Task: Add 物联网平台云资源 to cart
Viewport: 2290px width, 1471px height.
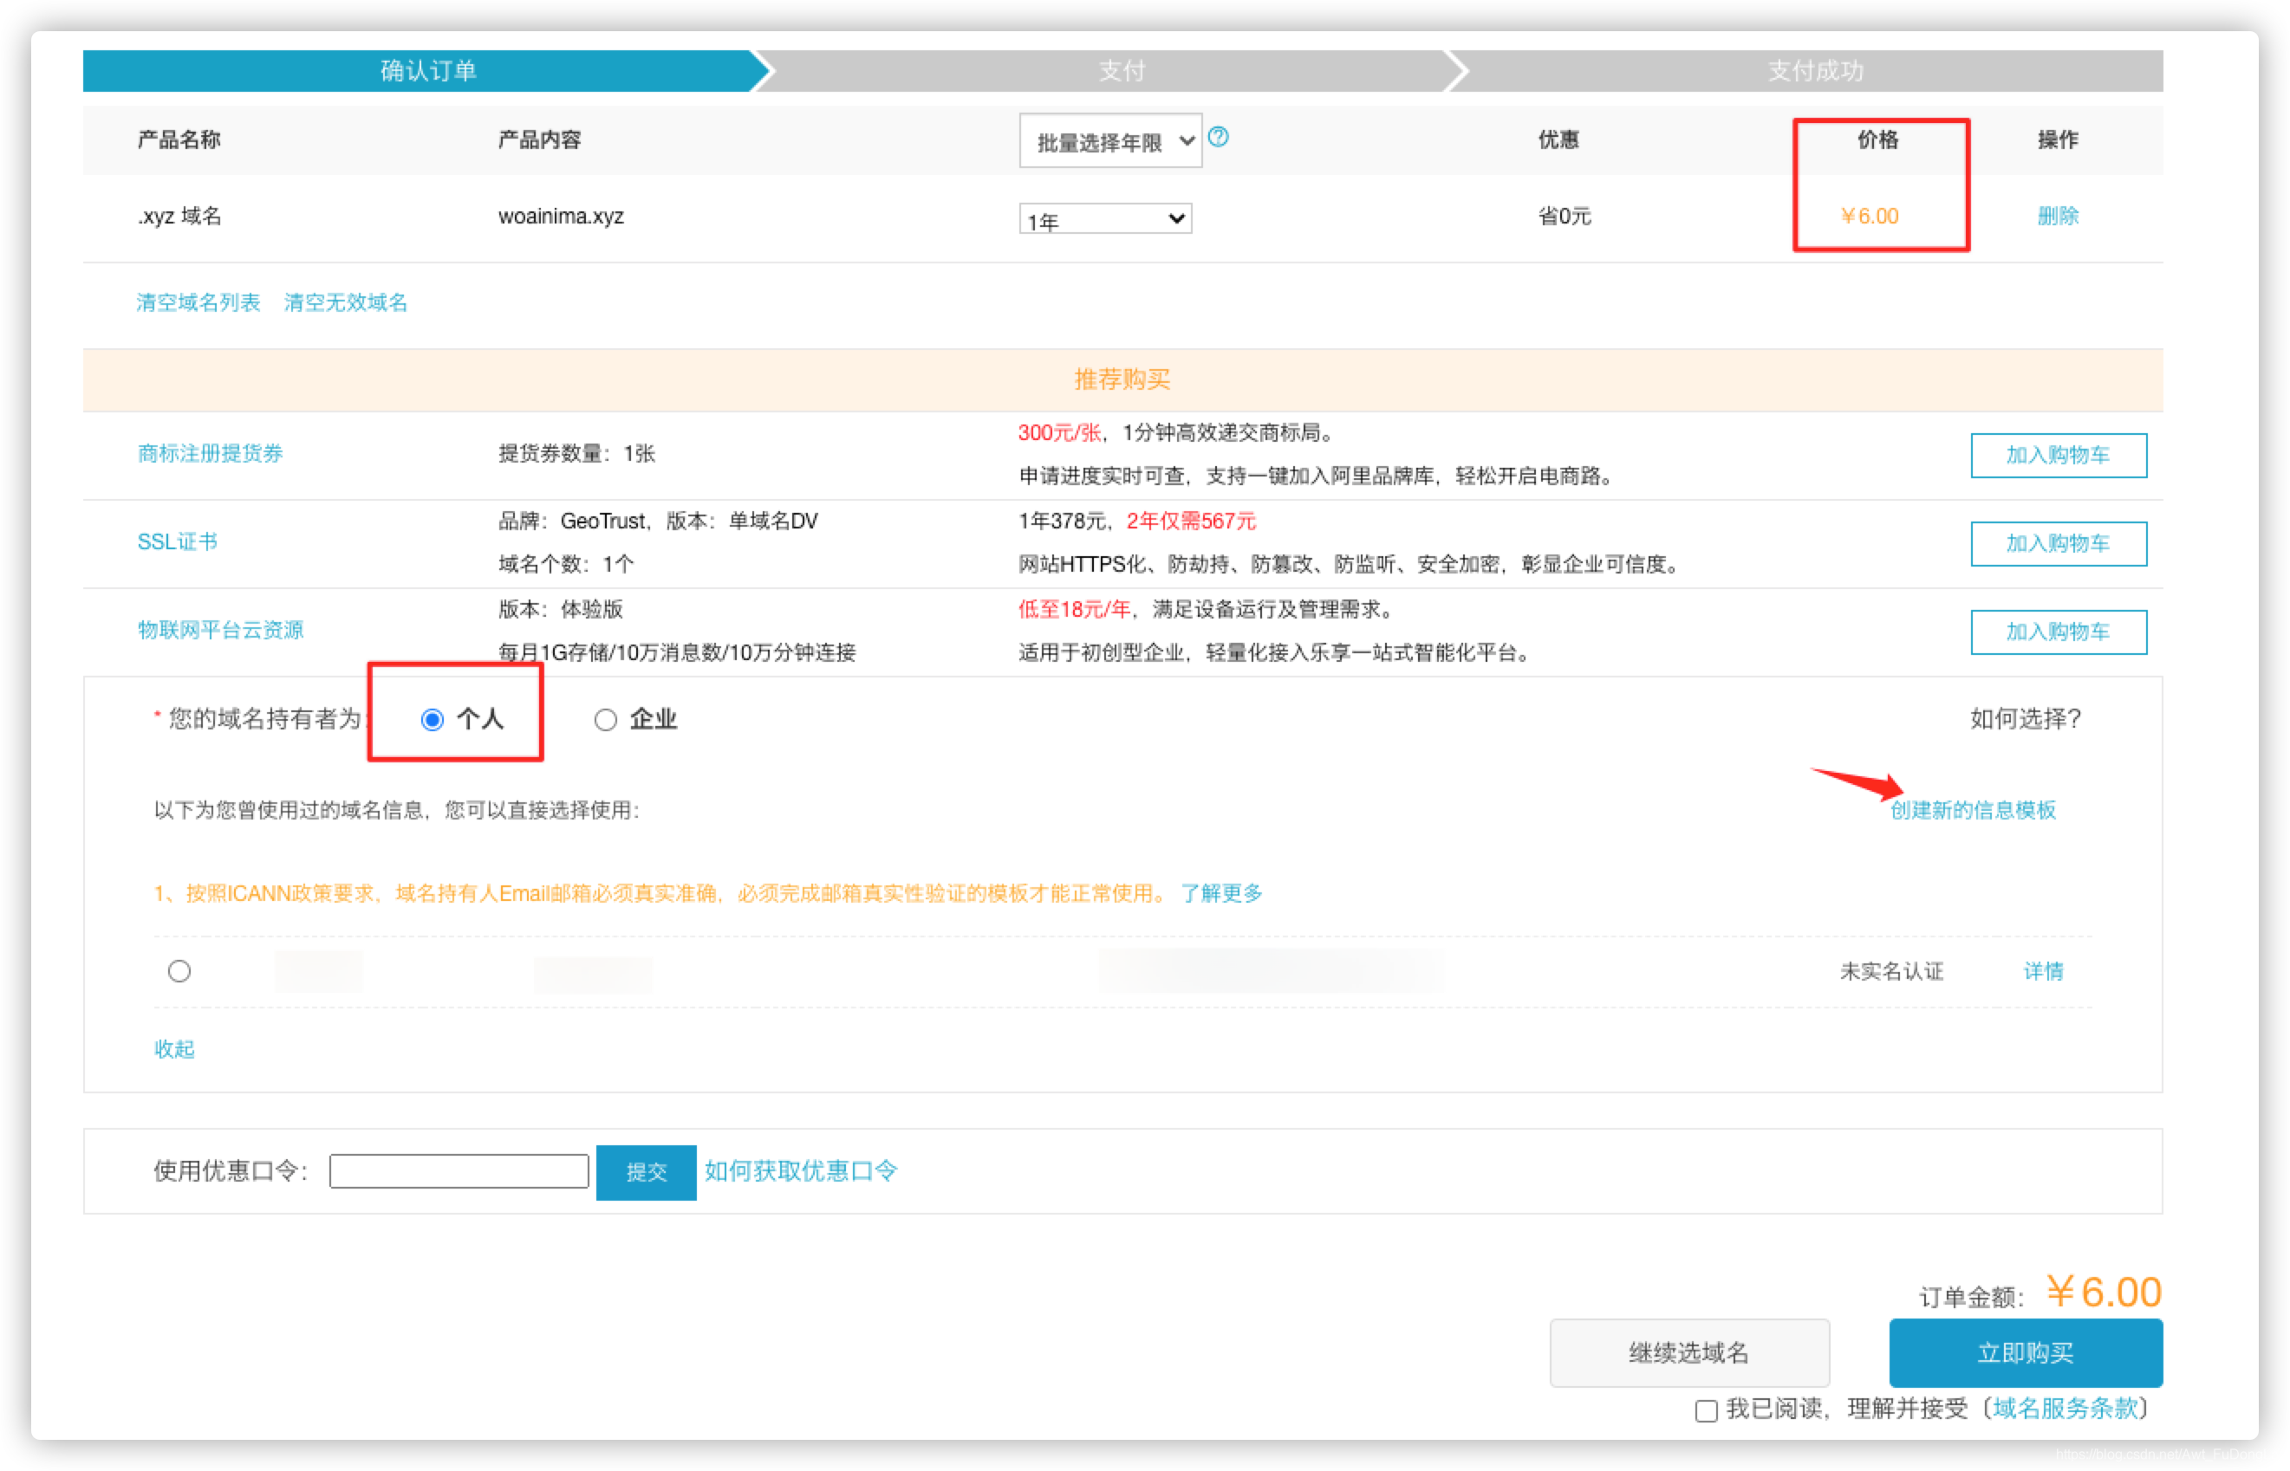Action: coord(2058,632)
